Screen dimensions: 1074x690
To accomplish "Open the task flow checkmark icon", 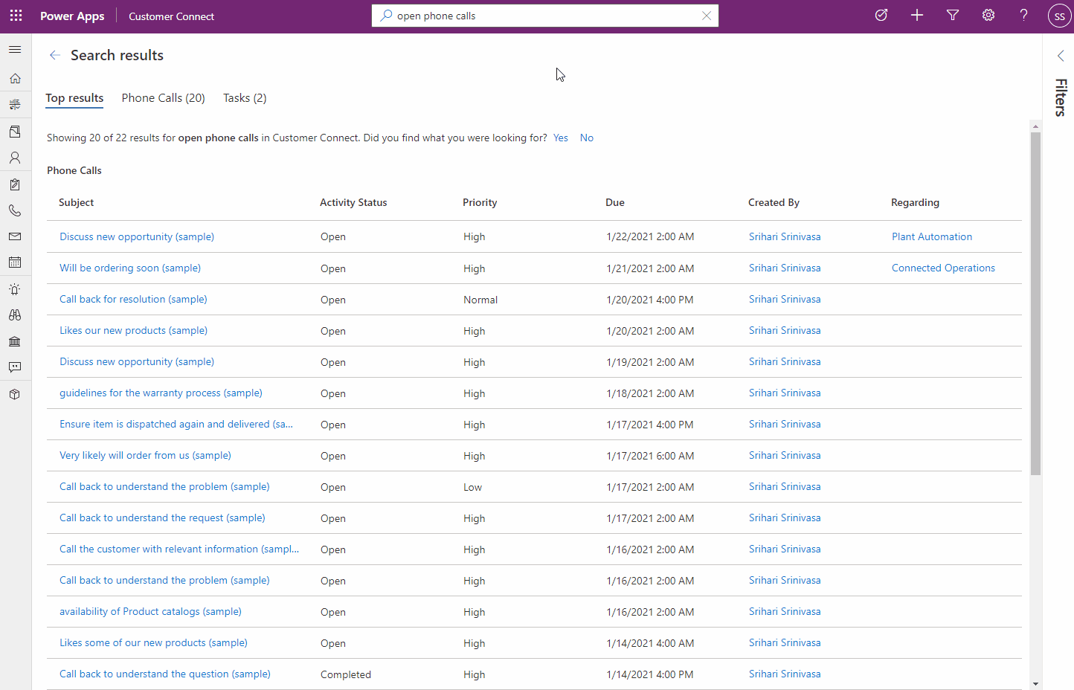I will 881,16.
